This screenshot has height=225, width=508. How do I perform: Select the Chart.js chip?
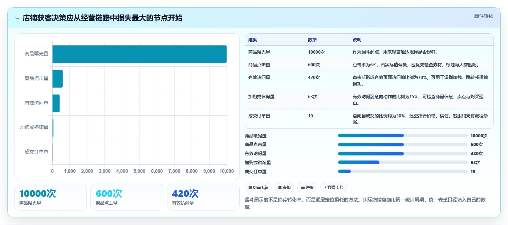pos(258,187)
